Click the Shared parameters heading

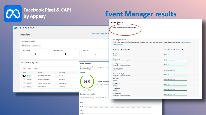pyautogui.click(x=119, y=40)
